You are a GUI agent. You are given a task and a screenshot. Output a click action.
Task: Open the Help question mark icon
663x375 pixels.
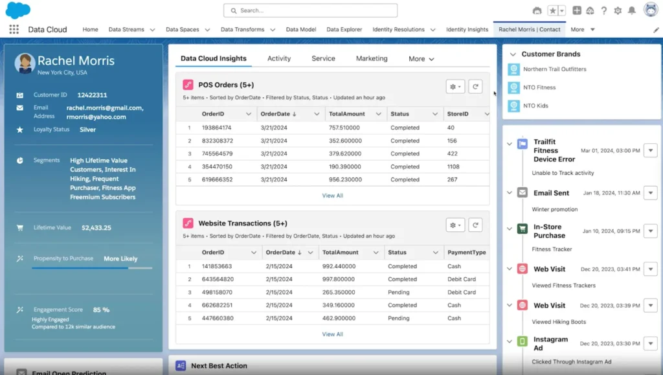pyautogui.click(x=604, y=10)
